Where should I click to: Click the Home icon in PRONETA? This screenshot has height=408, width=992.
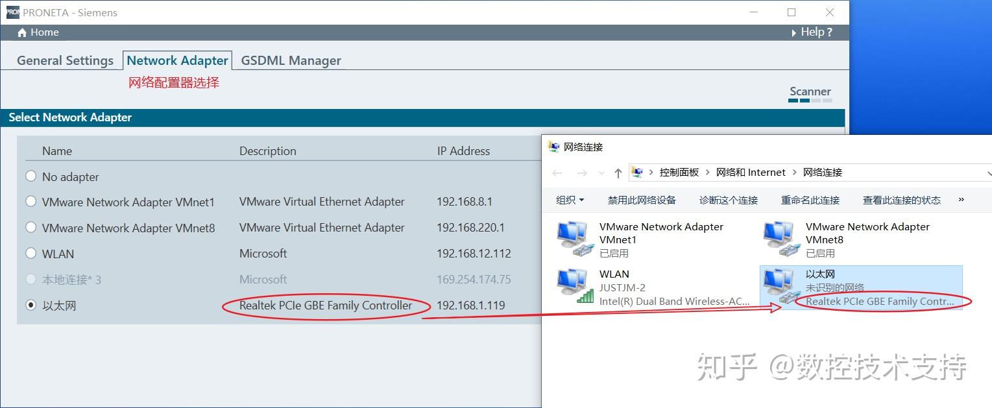pos(22,32)
